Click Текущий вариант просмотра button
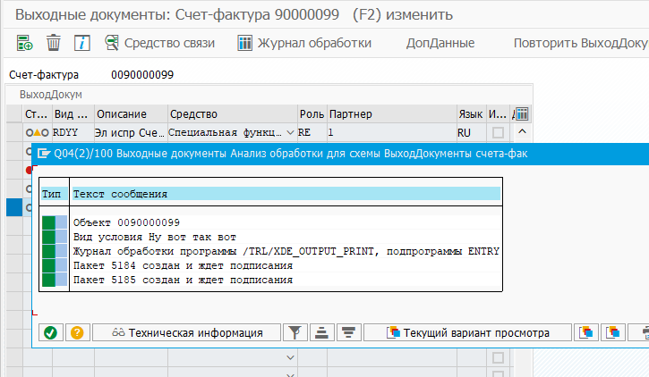The width and height of the screenshot is (649, 377). [x=467, y=332]
